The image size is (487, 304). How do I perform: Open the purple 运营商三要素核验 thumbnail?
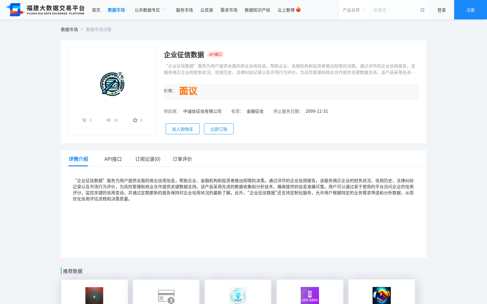[310, 295]
